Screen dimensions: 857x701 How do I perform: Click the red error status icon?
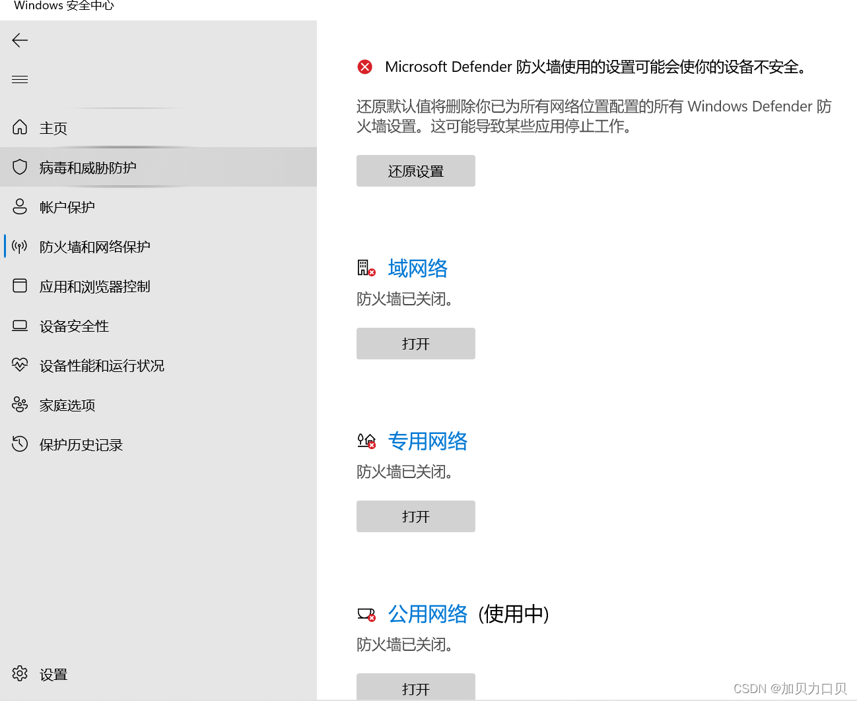[364, 67]
